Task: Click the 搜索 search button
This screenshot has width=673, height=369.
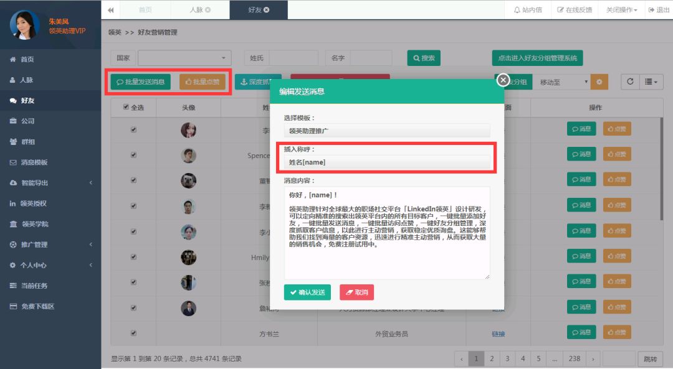Action: pos(424,57)
